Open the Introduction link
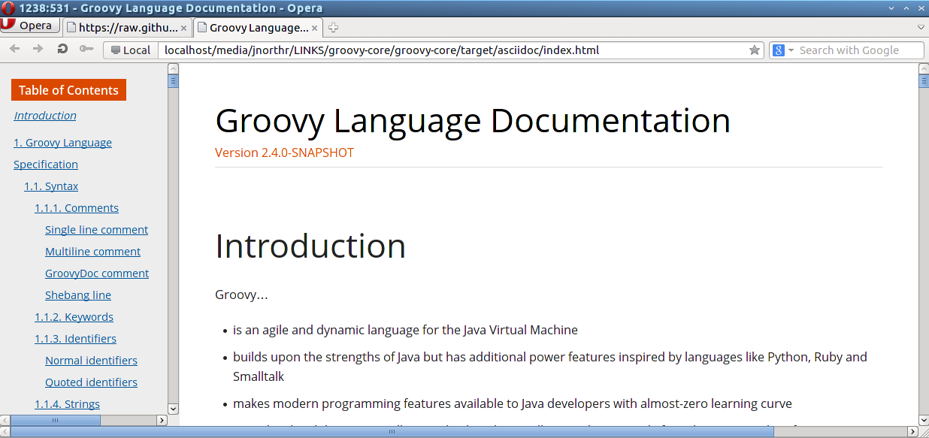Image resolution: width=929 pixels, height=438 pixels. (x=44, y=115)
